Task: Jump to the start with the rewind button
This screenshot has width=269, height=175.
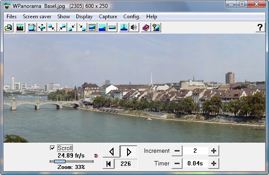Action: (x=108, y=164)
